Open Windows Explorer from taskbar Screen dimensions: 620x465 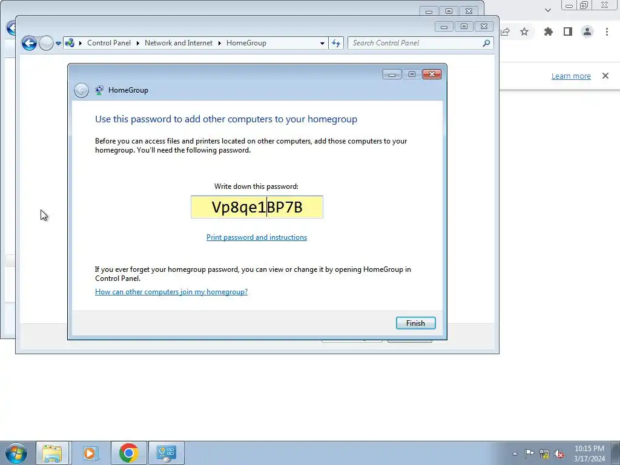(52, 453)
